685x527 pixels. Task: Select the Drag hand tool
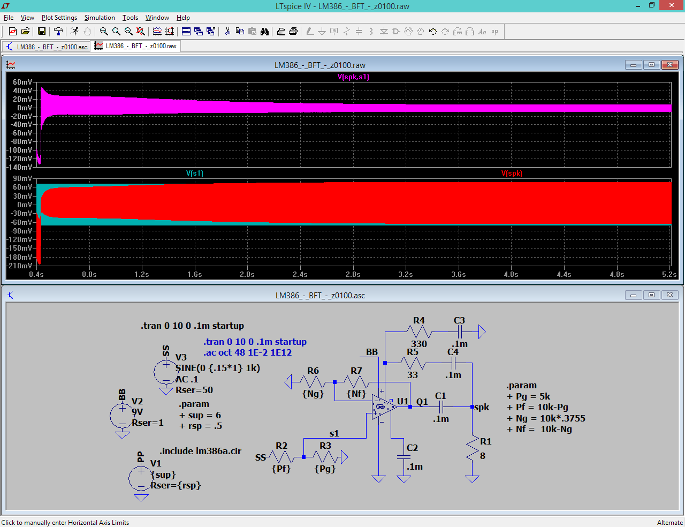421,32
